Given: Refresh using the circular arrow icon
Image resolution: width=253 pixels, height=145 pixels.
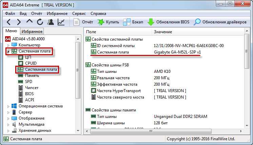Looking at the screenshot, I should pos(40,22).
